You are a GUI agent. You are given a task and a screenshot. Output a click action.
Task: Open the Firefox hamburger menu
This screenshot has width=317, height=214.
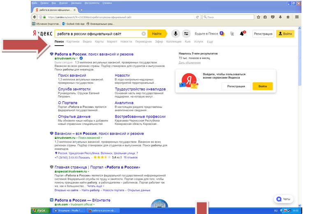(297, 17)
